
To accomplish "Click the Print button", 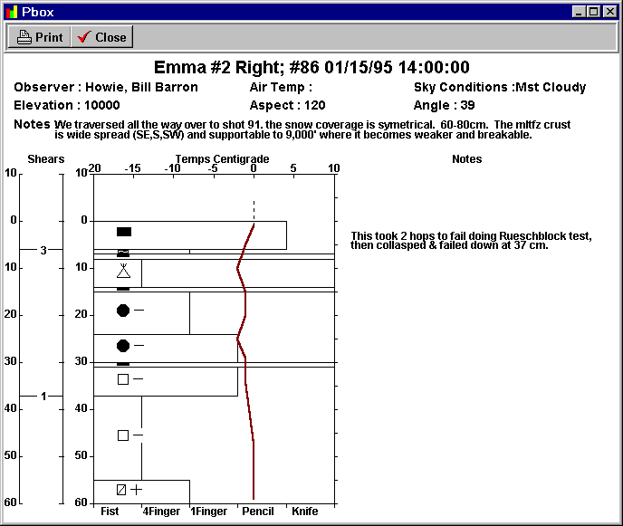I will [x=40, y=37].
